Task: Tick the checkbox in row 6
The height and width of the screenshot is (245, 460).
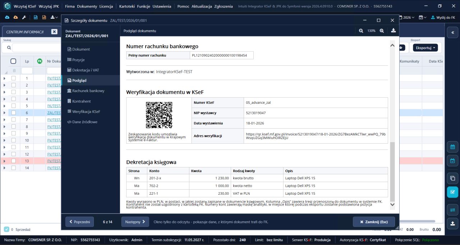Action: coord(13,113)
